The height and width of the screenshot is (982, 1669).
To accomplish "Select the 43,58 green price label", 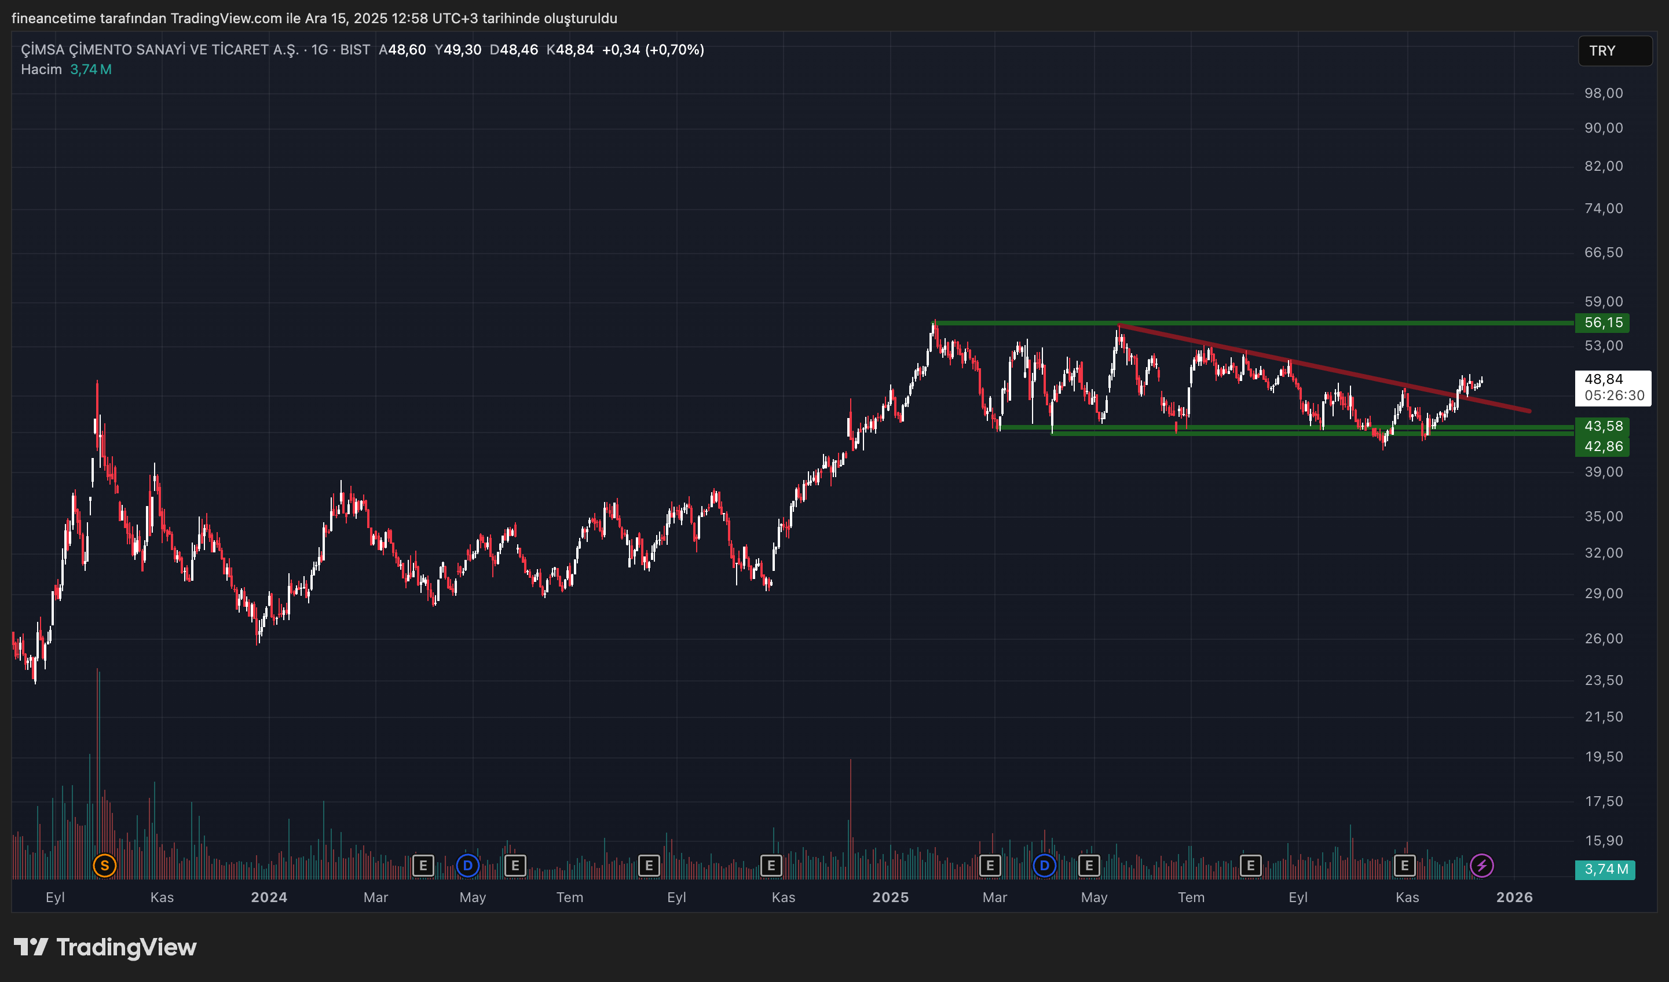I will (x=1603, y=426).
